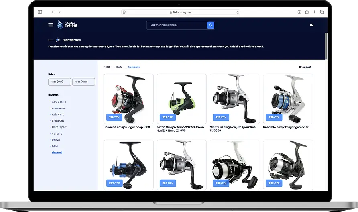
Task: Show tab overview icon
Action: pos(322,12)
